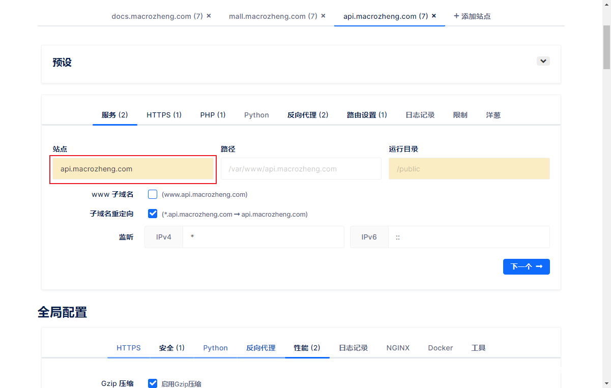Open the 性能 (2) performance tab
The height and width of the screenshot is (388, 611).
click(x=307, y=348)
